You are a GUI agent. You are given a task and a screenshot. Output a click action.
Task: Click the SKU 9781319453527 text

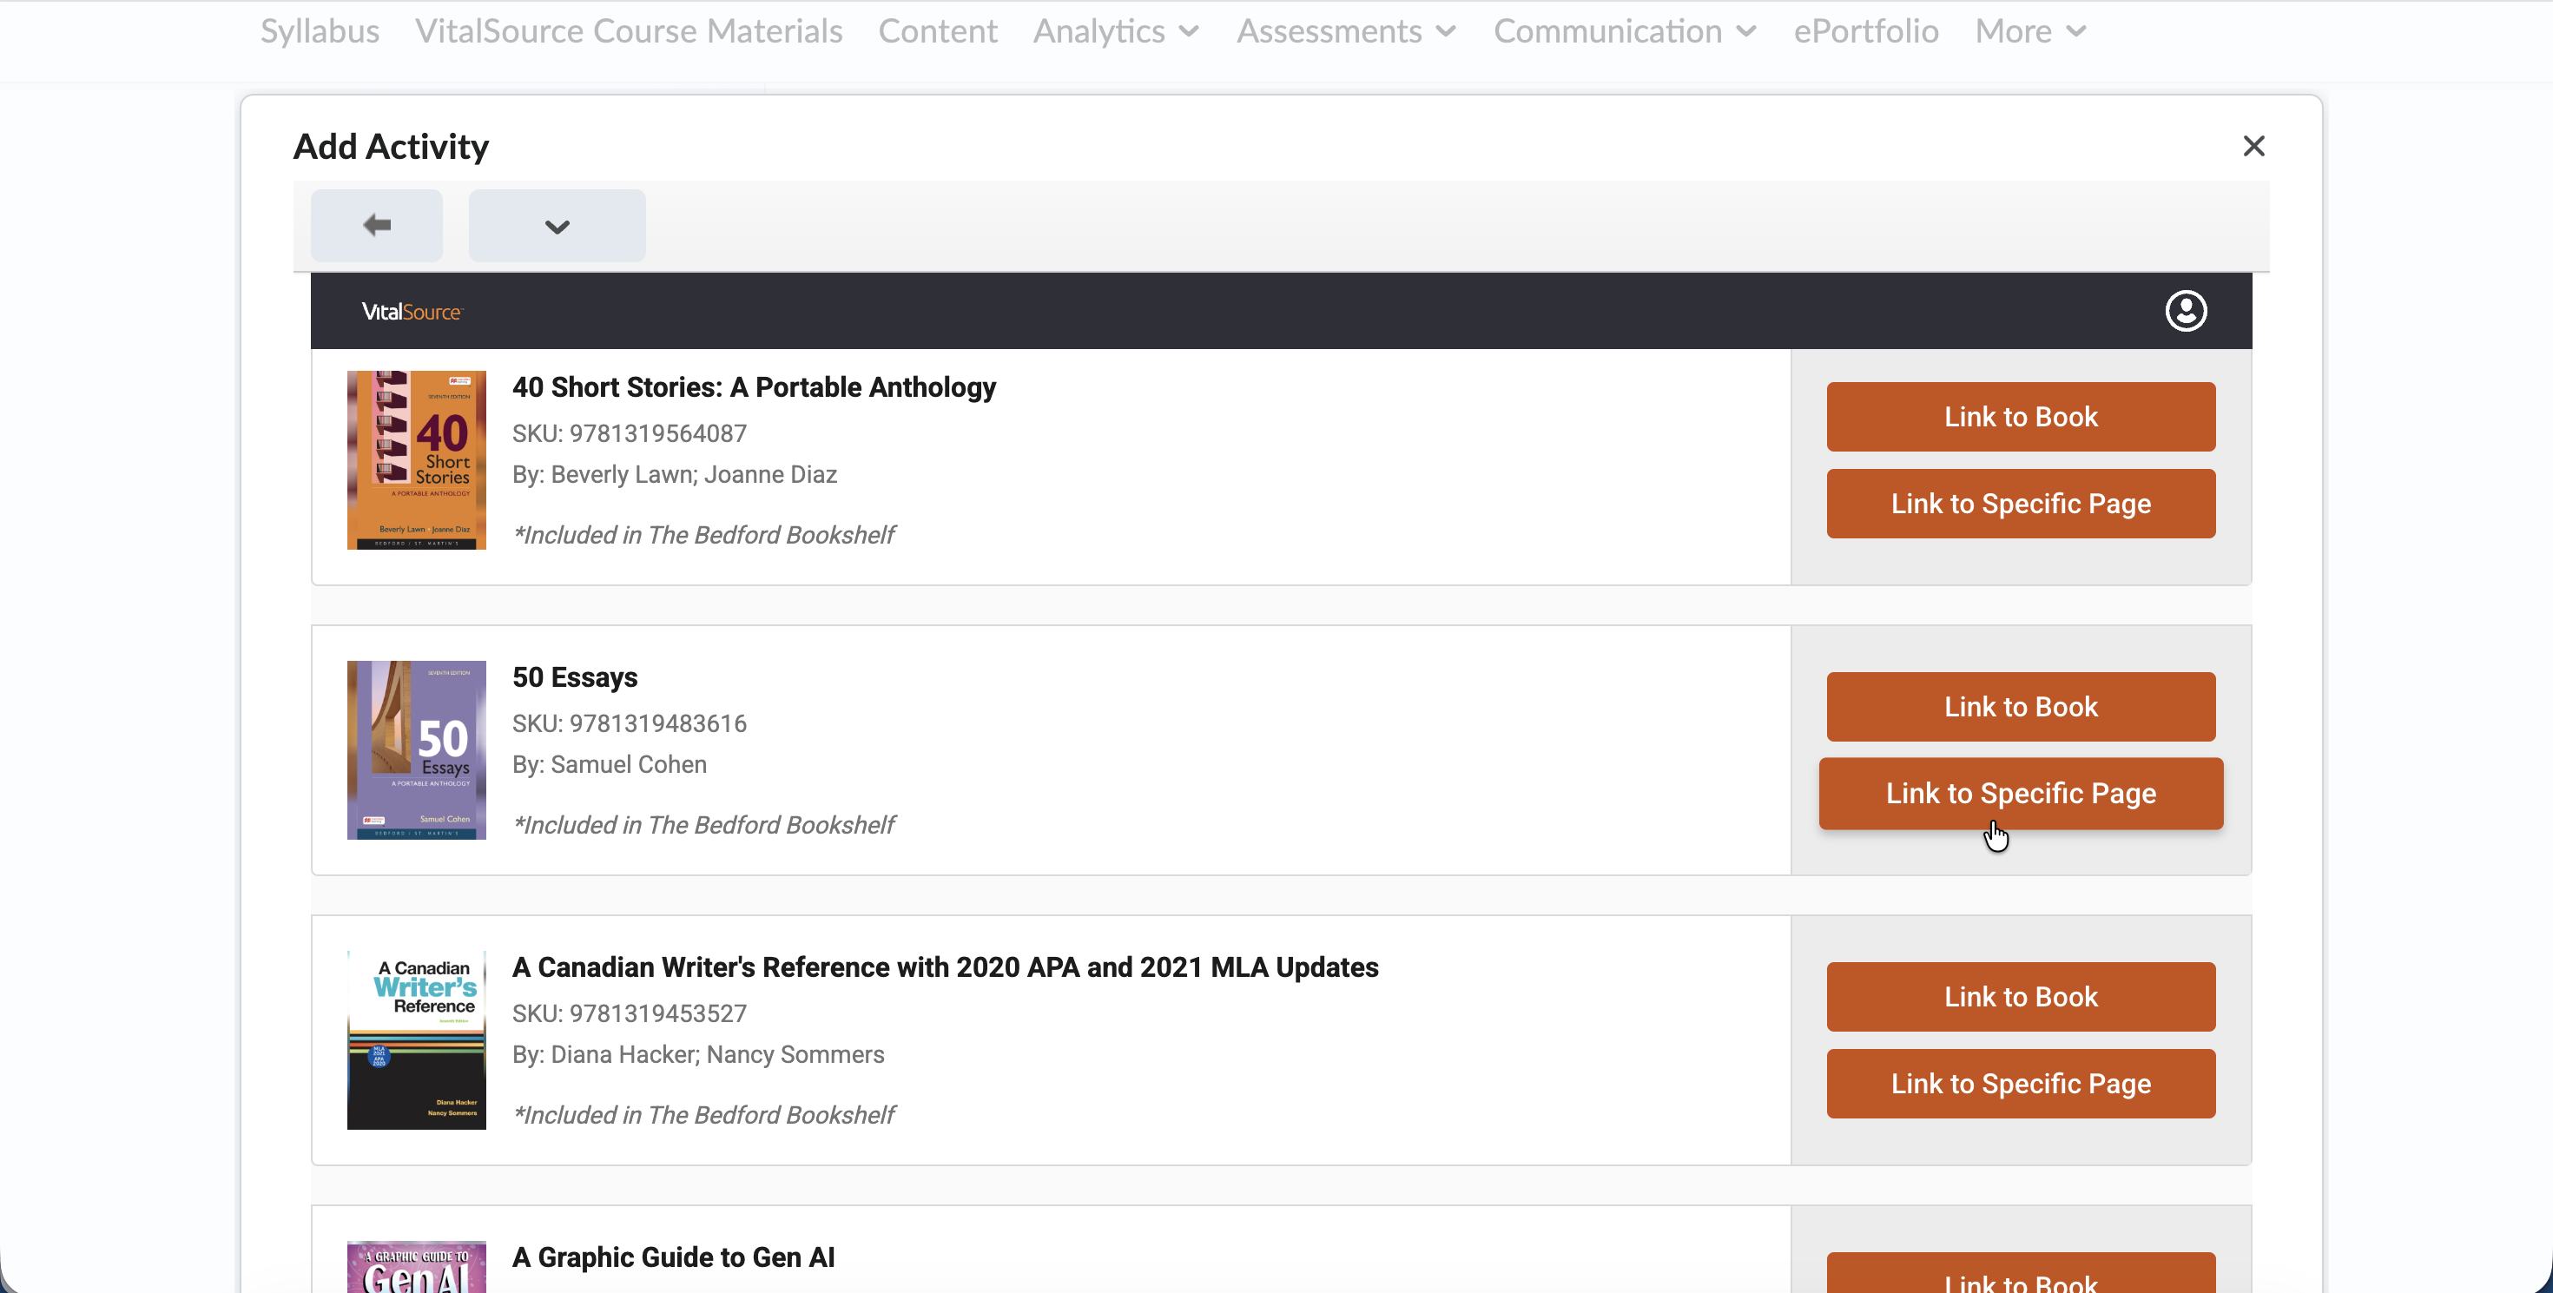point(630,1014)
